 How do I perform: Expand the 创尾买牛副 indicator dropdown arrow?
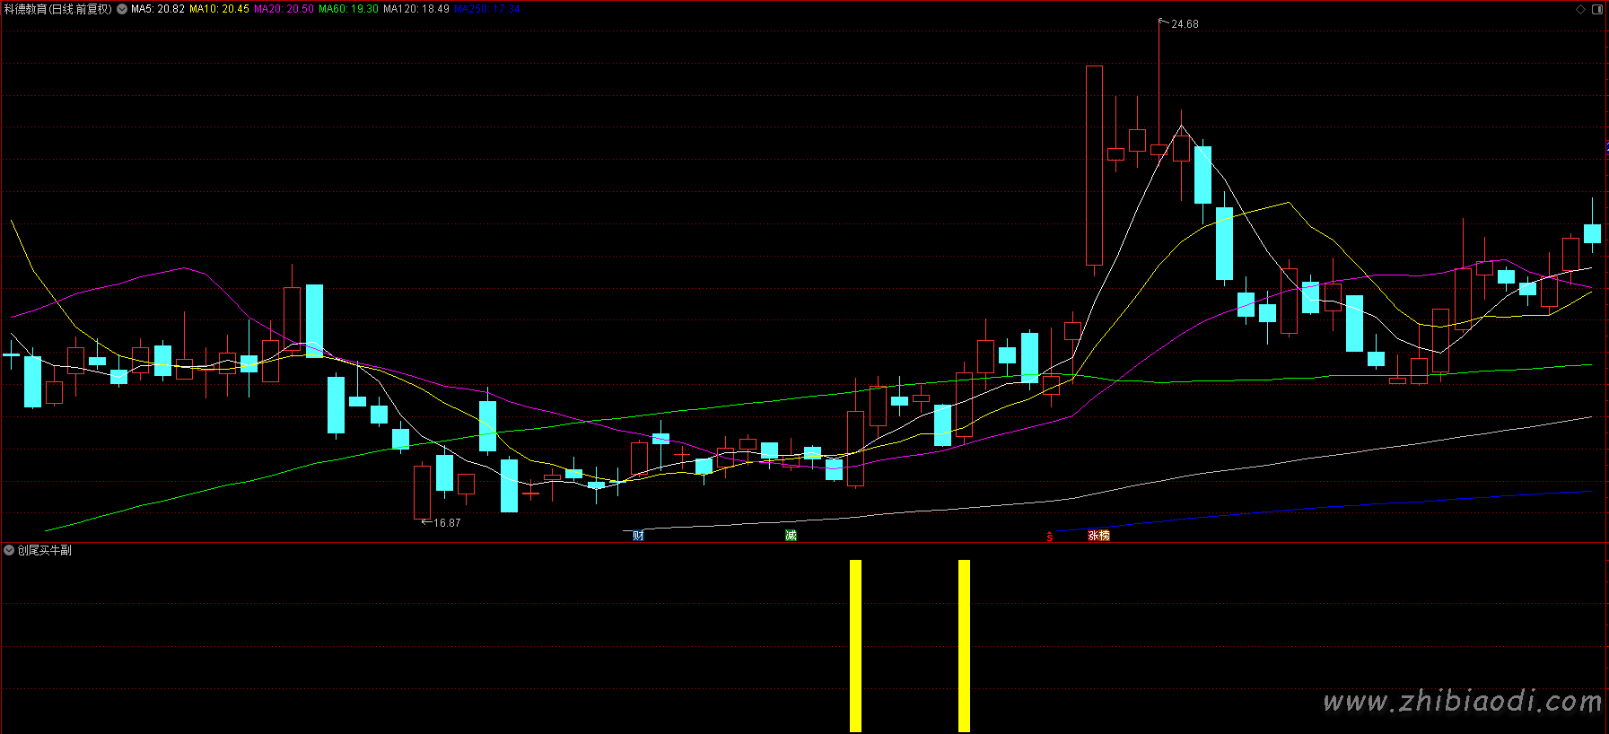(x=9, y=550)
